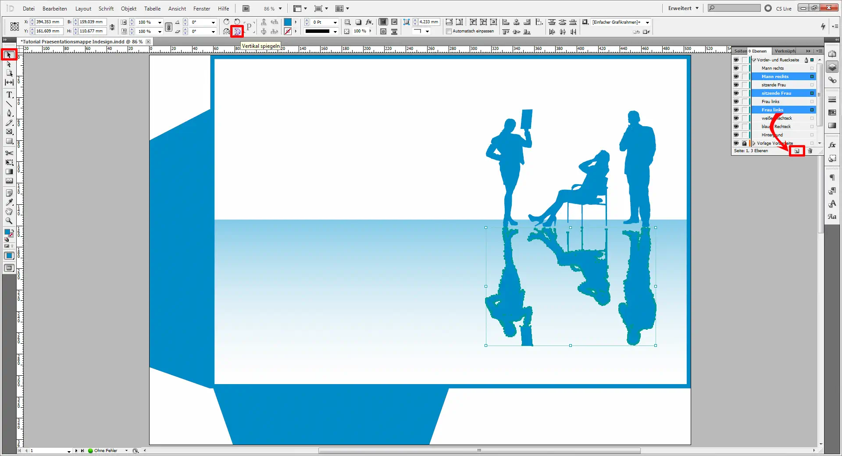The width and height of the screenshot is (842, 456).
Task: Select the Type tool
Action: coord(9,94)
